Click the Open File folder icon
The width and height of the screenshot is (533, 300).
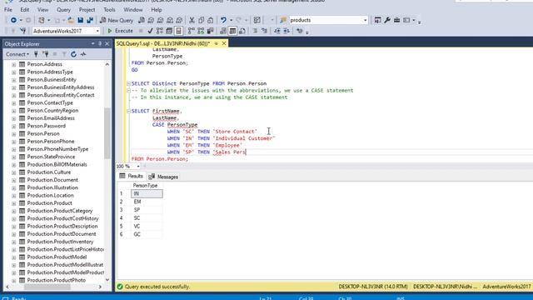click(x=71, y=20)
